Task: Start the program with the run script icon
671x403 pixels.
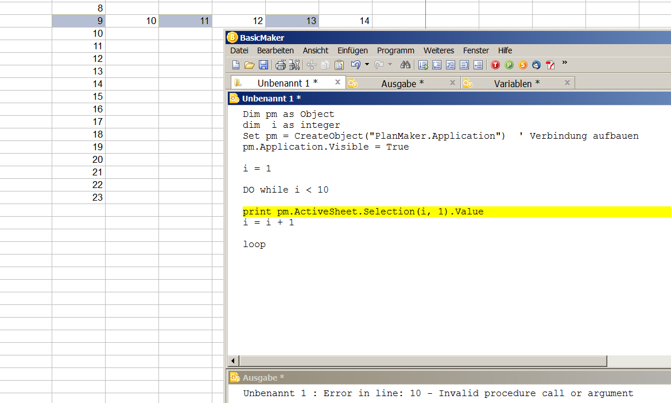Action: [423, 65]
